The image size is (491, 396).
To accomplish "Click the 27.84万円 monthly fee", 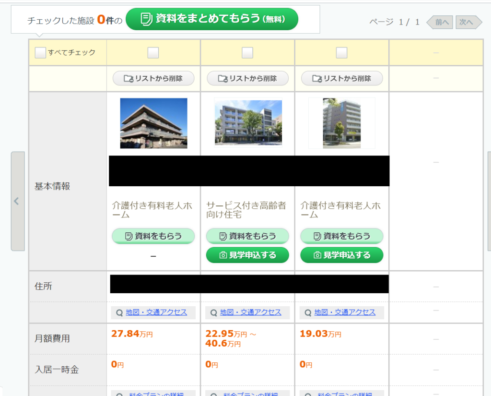I will (x=132, y=334).
